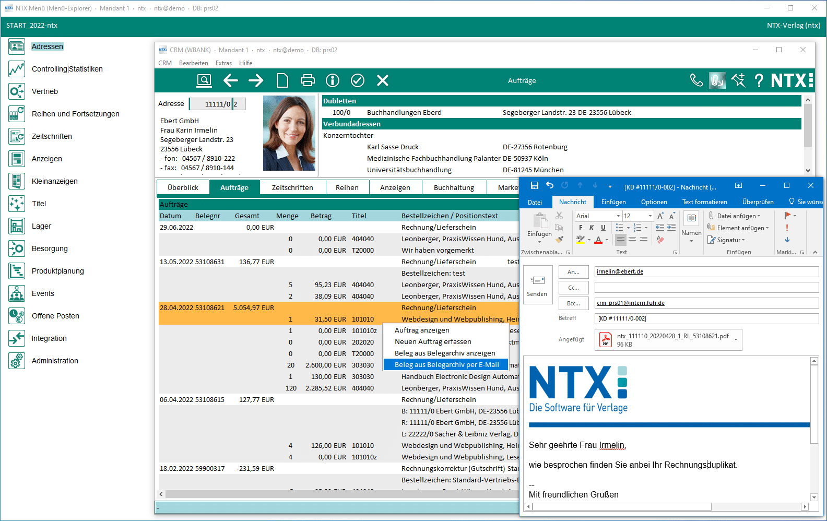Clear formatting with the eraser icon
Viewport: 827px width, 521px height.
pyautogui.click(x=660, y=240)
